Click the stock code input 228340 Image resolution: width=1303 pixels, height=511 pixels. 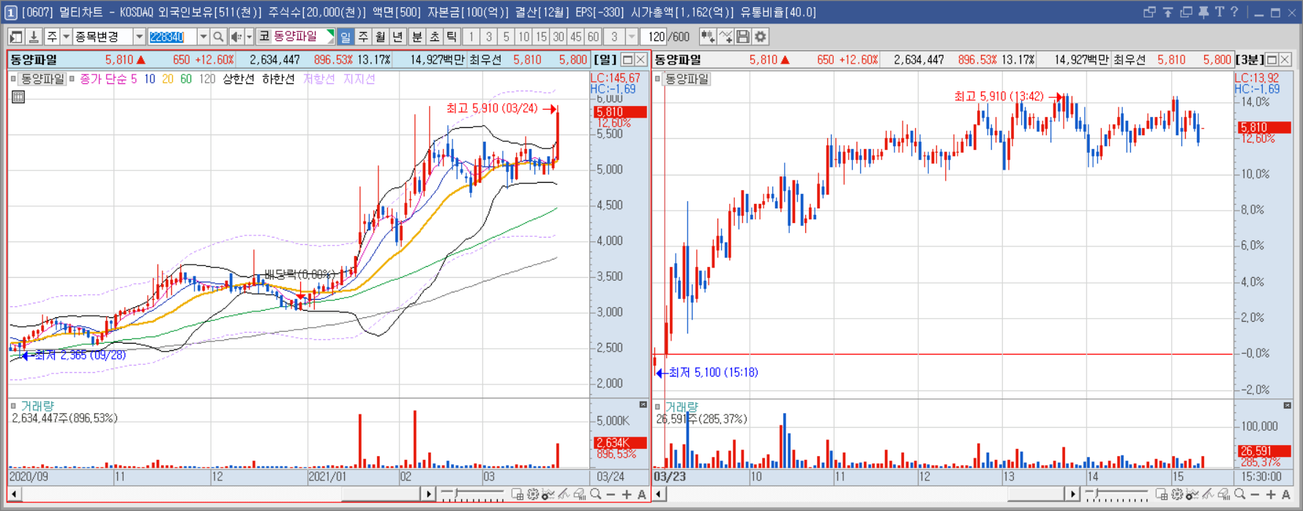(173, 37)
